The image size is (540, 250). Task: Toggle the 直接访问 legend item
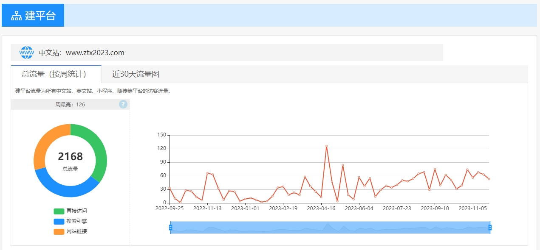(x=70, y=211)
